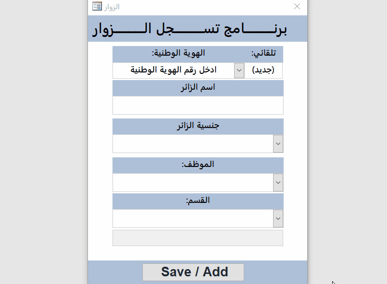Click inside the جنسية الزائر combo text area
The width and height of the screenshot is (387, 284).
pos(193,144)
